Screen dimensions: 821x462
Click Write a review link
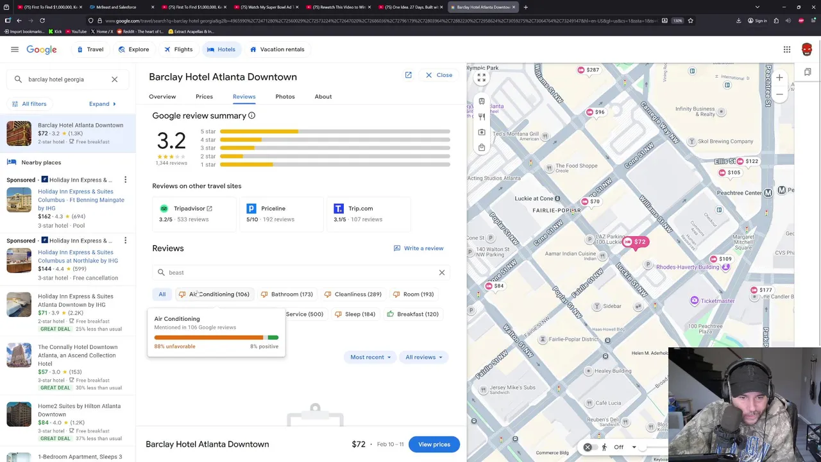click(x=418, y=248)
